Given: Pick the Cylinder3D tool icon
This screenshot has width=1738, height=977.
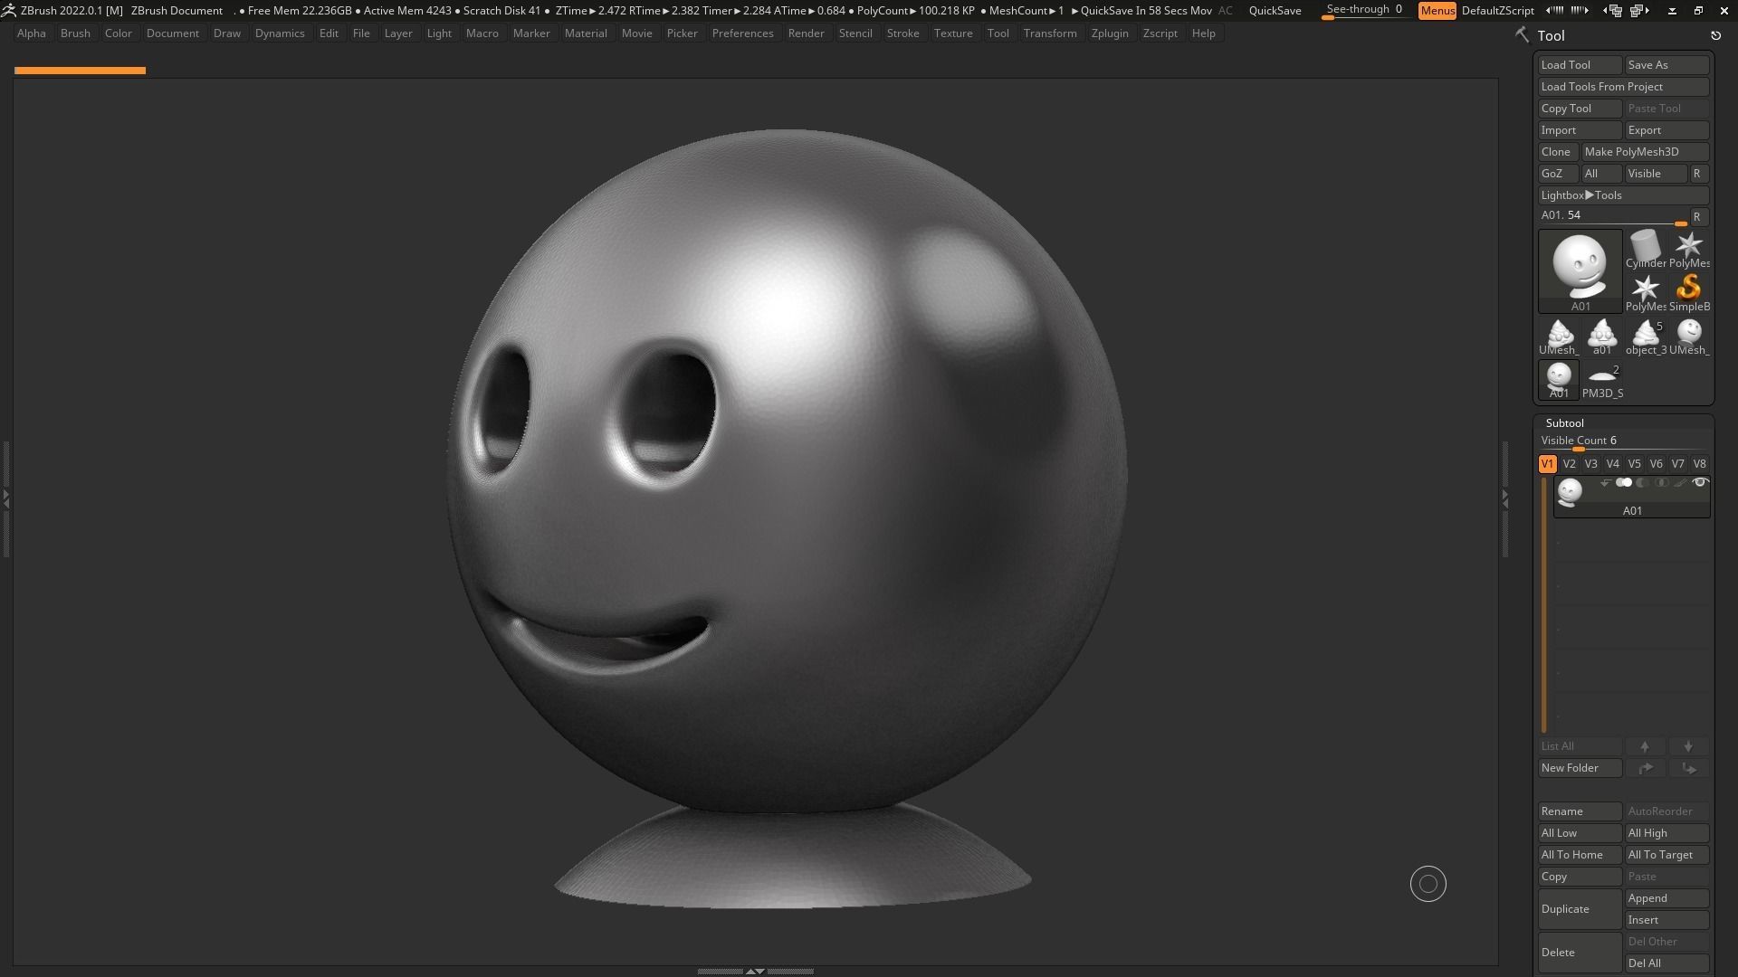Looking at the screenshot, I should 1645,249.
